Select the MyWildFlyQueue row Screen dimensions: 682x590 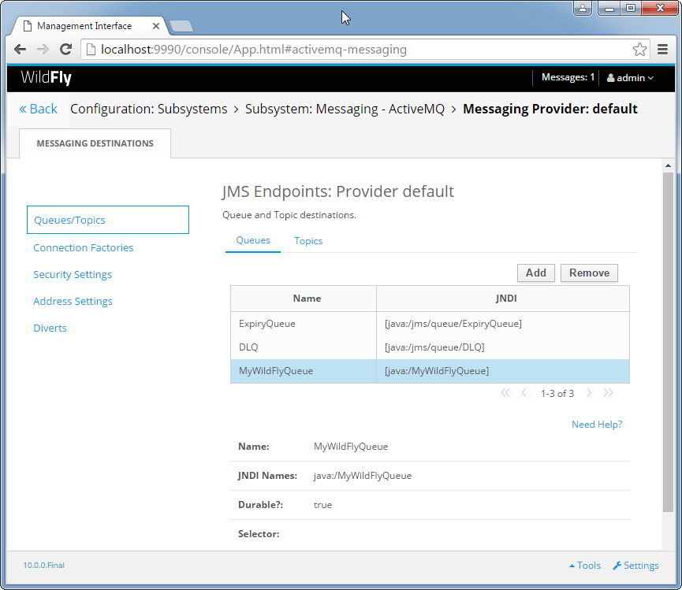pyautogui.click(x=430, y=371)
